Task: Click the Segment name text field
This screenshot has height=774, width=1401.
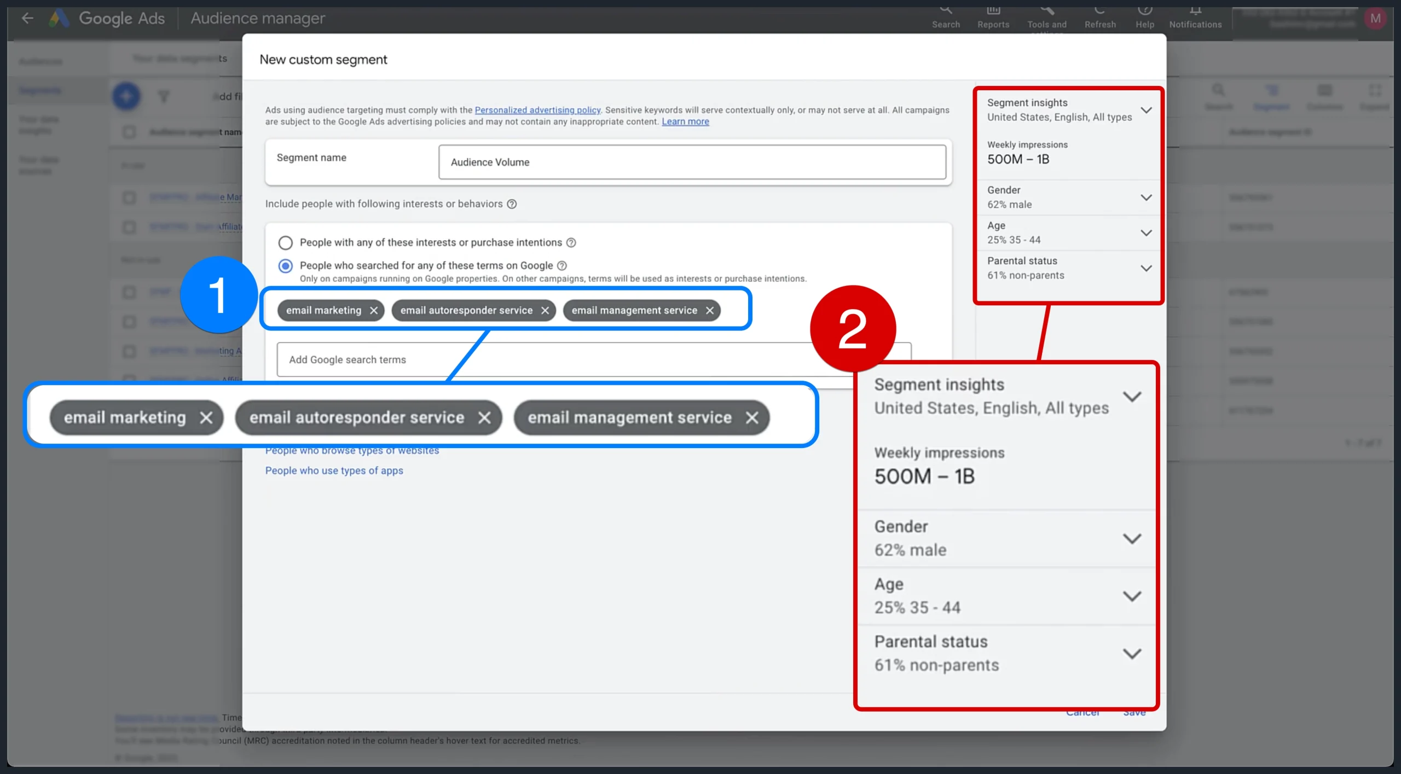Action: (692, 162)
